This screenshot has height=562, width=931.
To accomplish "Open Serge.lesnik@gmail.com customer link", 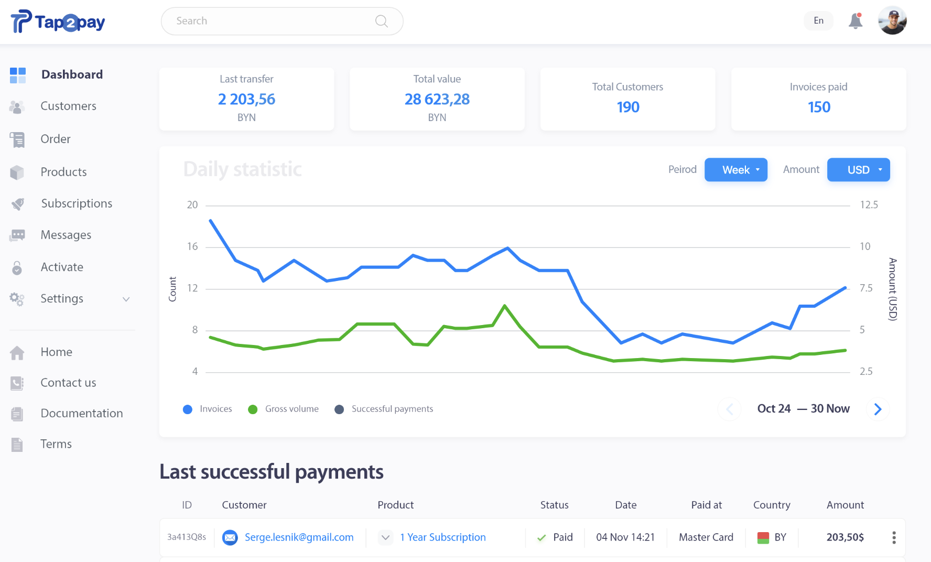I will tap(299, 537).
